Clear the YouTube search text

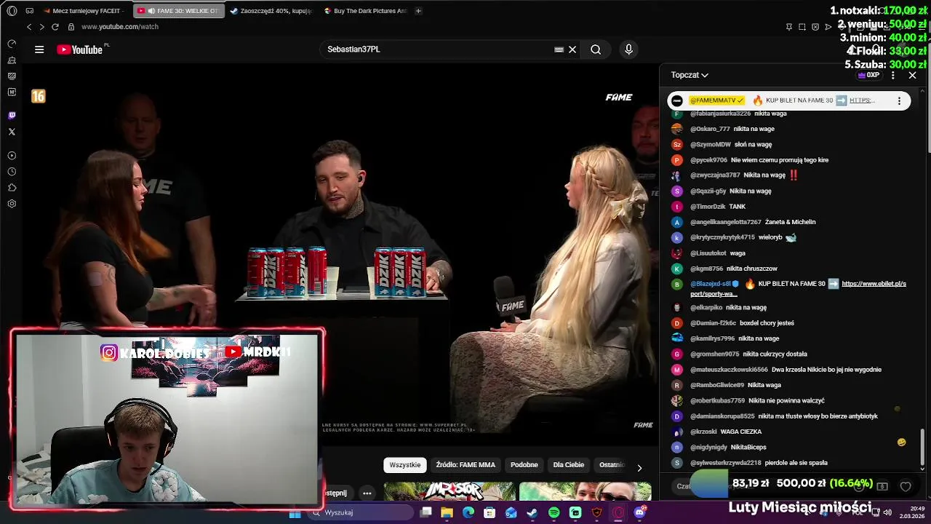[x=572, y=49]
